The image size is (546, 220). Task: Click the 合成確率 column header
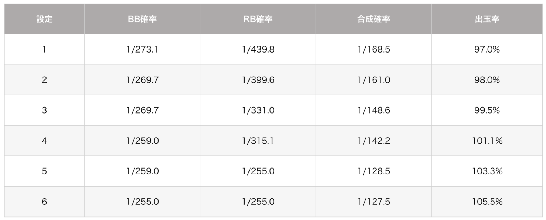point(374,19)
